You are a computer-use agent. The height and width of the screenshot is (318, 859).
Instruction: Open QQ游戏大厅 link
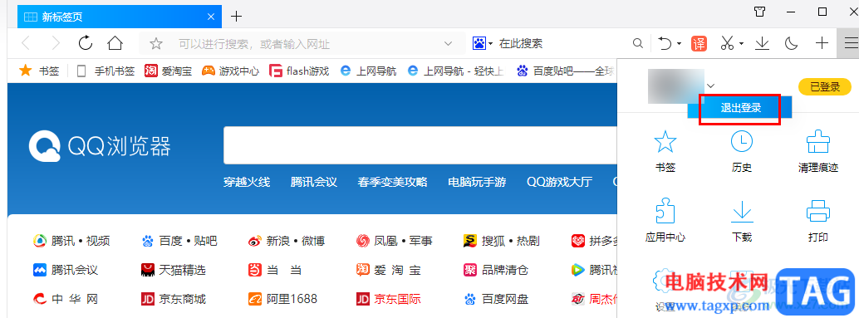point(559,182)
